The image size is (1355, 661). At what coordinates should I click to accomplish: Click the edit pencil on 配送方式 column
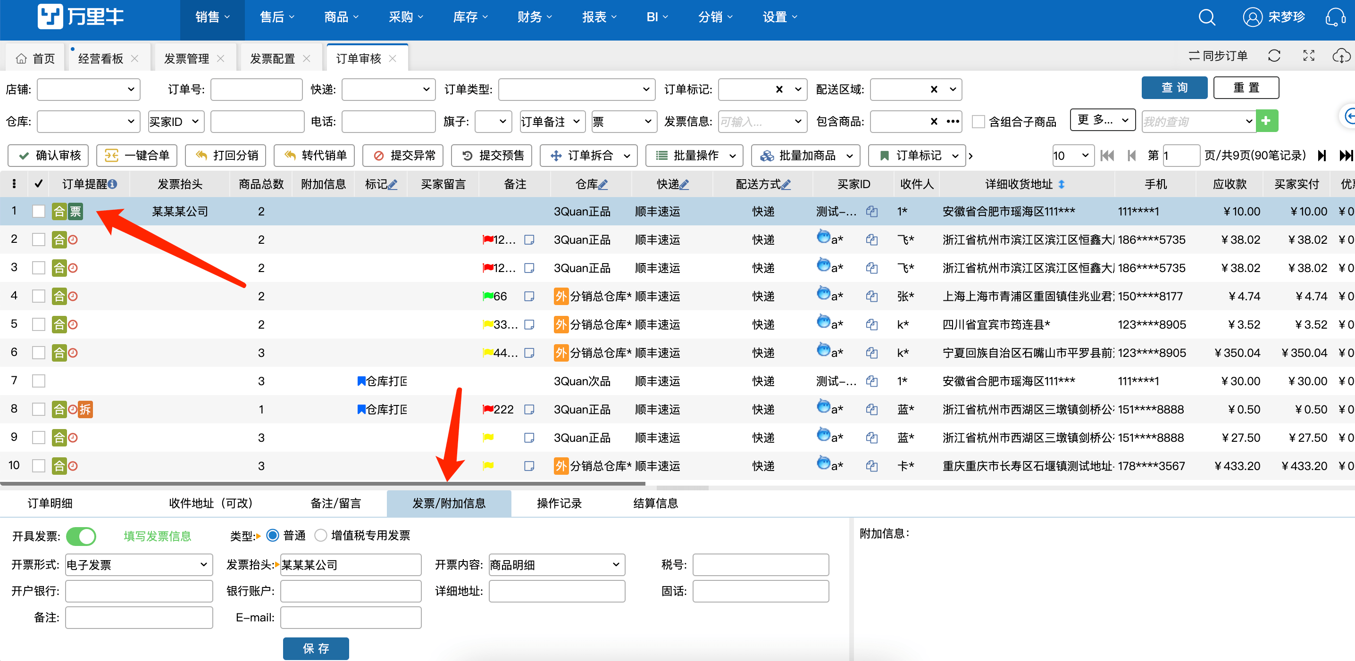point(786,184)
